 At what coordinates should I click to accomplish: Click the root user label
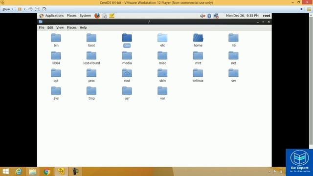point(267,16)
